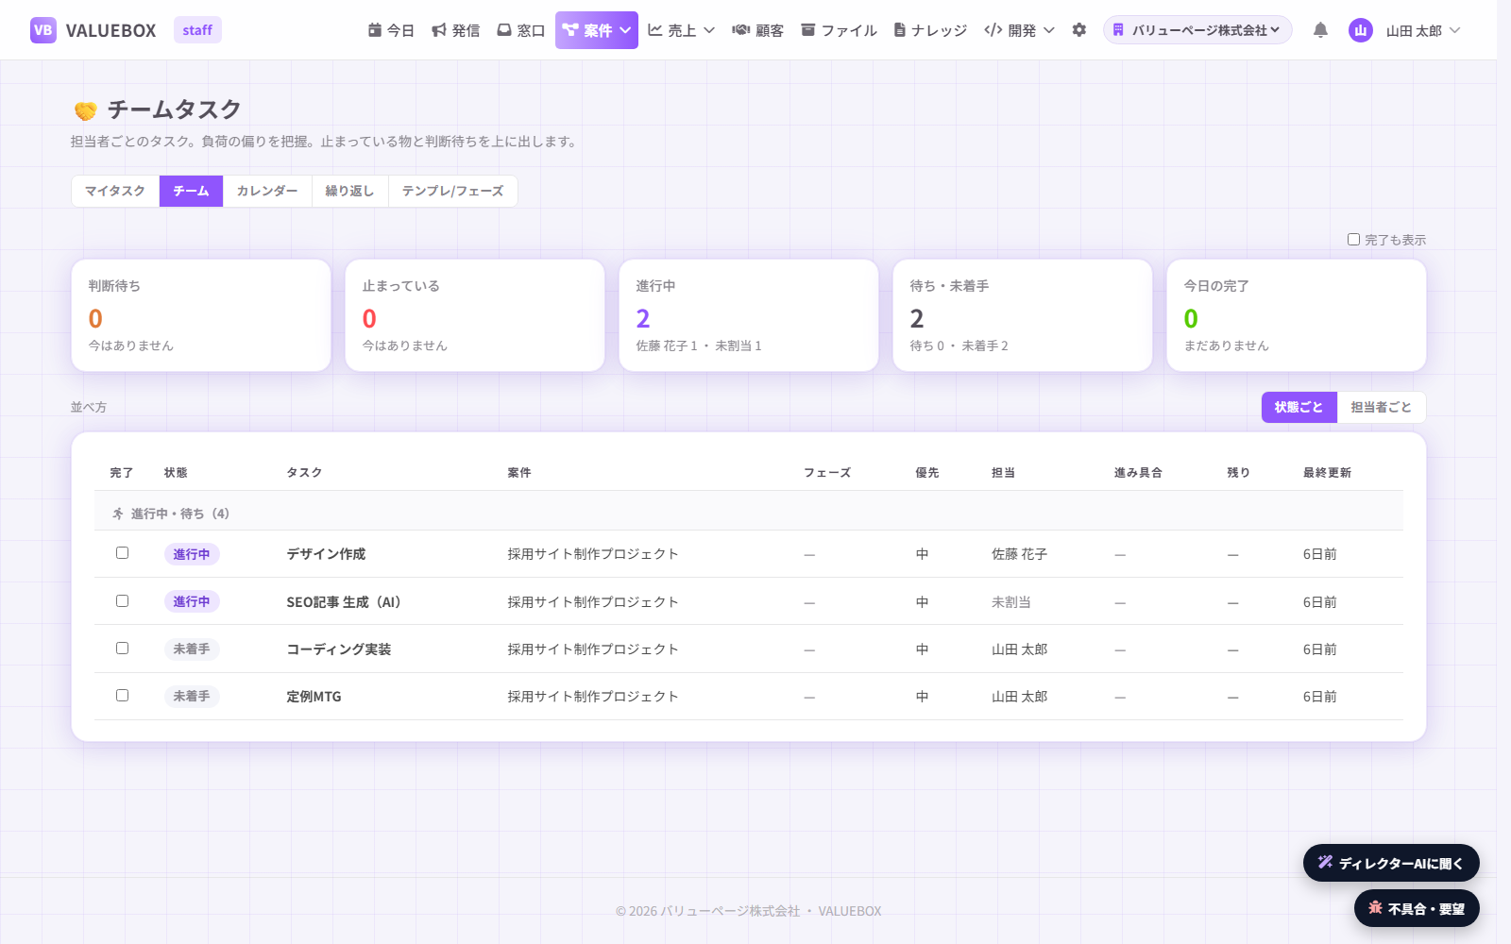The image size is (1511, 944).
Task: Expand the 開発 dropdown menu
Action: click(1019, 30)
